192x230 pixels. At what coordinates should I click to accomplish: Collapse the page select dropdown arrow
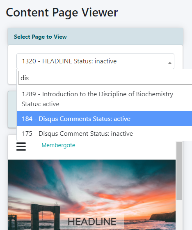click(x=169, y=63)
